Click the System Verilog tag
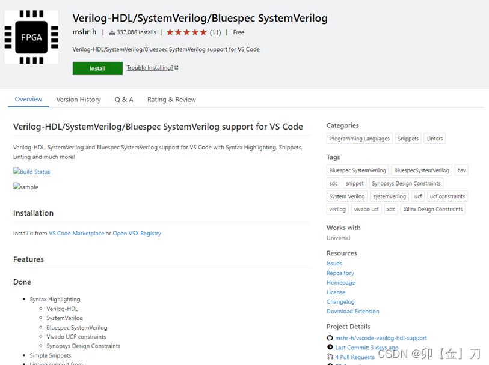The width and height of the screenshot is (489, 365). click(347, 196)
